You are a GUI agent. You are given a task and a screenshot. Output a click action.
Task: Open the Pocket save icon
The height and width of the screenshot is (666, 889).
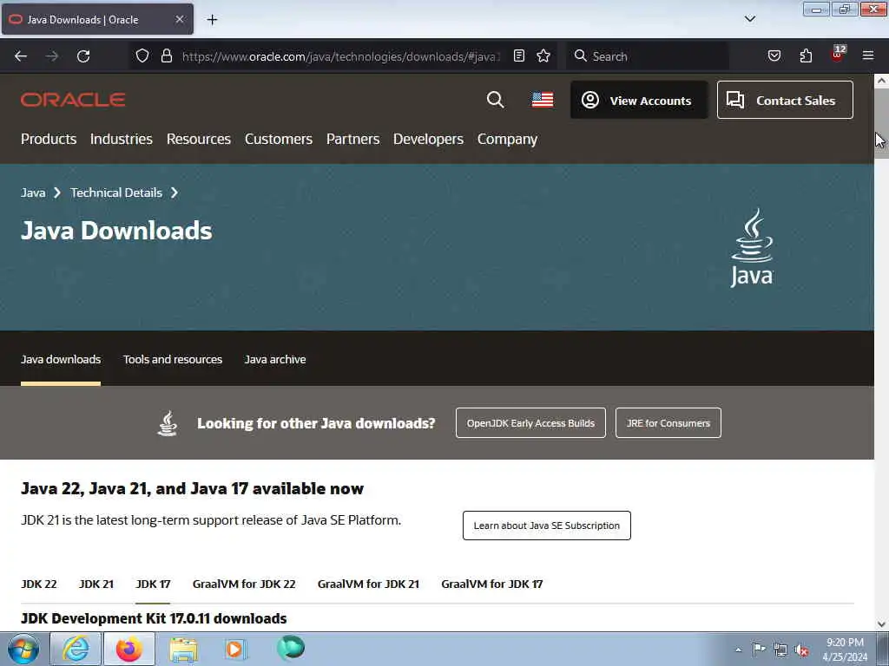(x=774, y=55)
